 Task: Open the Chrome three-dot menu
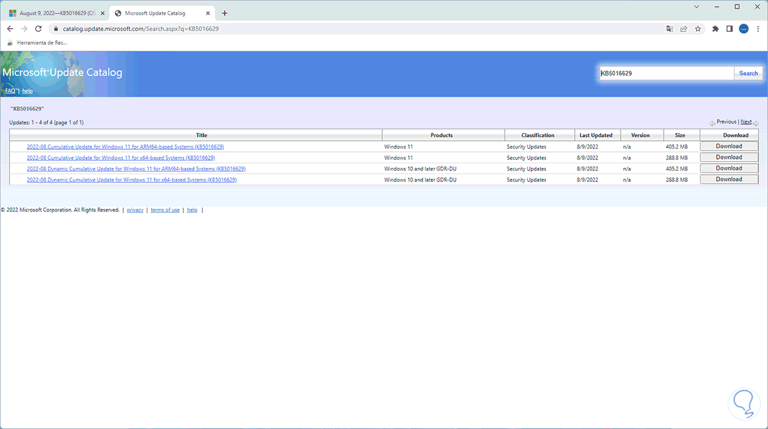point(758,29)
